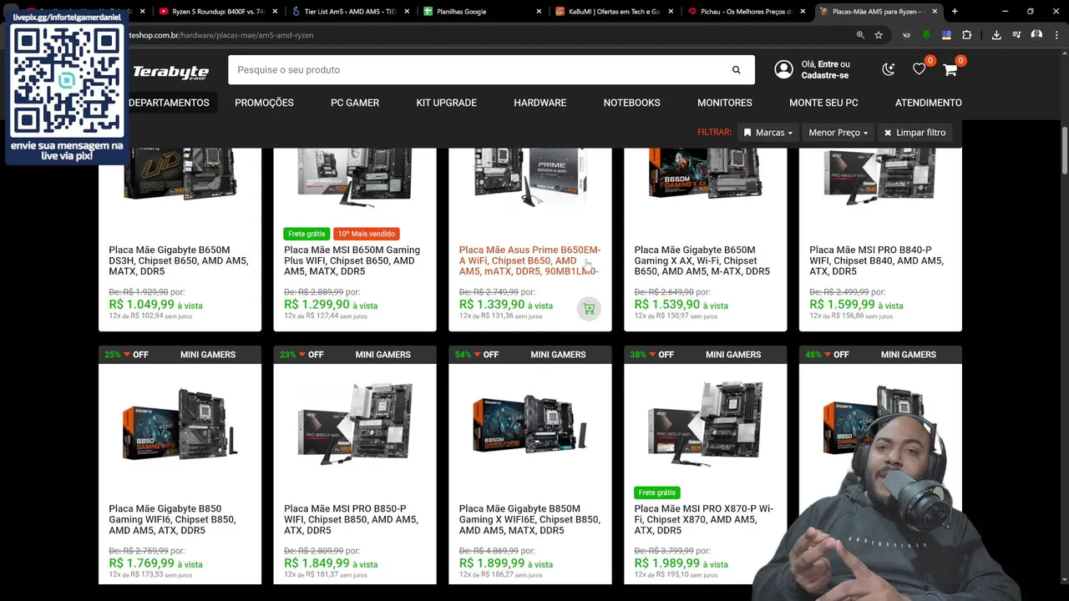Close the KaBuM Ofertas tab

point(671,12)
